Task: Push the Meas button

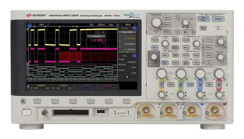Action: (x=186, y=47)
